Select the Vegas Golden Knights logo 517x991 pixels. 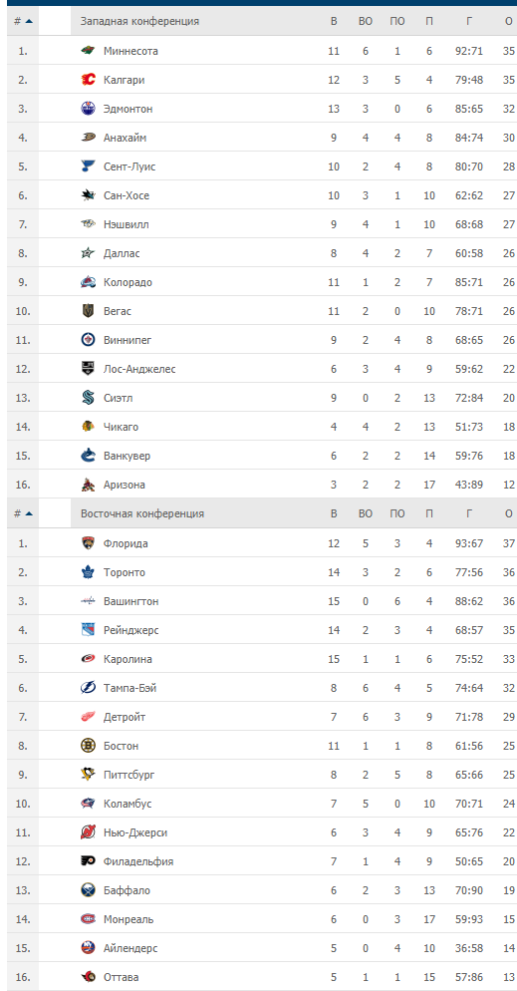[88, 311]
